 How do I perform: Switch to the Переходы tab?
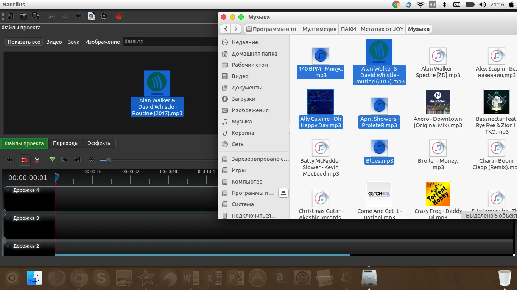pyautogui.click(x=66, y=143)
